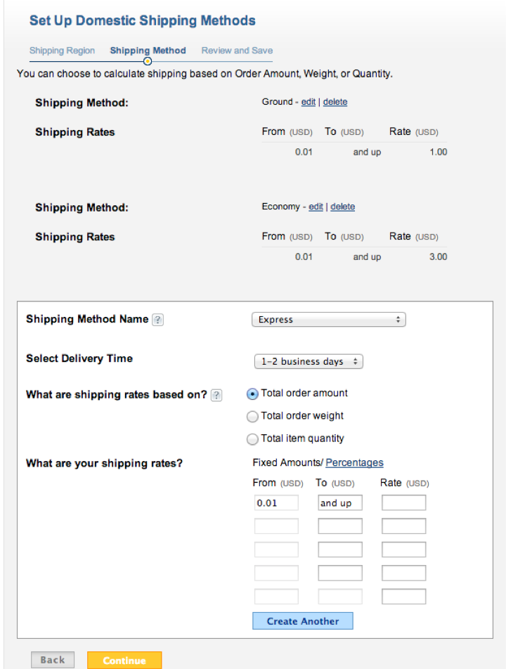The height and width of the screenshot is (669, 506).
Task: Go to Shipping Region step
Action: tap(62, 51)
